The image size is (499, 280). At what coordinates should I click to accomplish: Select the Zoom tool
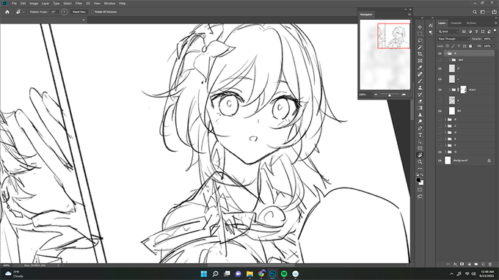(x=420, y=162)
